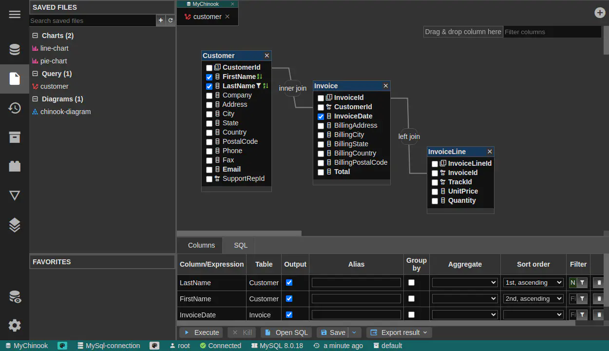Click the Save button
This screenshot has width=609, height=351.
(333, 332)
